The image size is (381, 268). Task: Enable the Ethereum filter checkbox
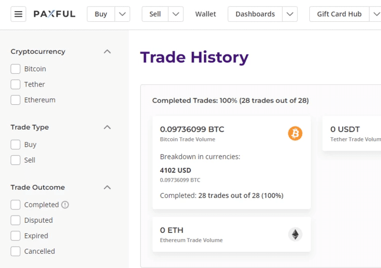point(16,100)
